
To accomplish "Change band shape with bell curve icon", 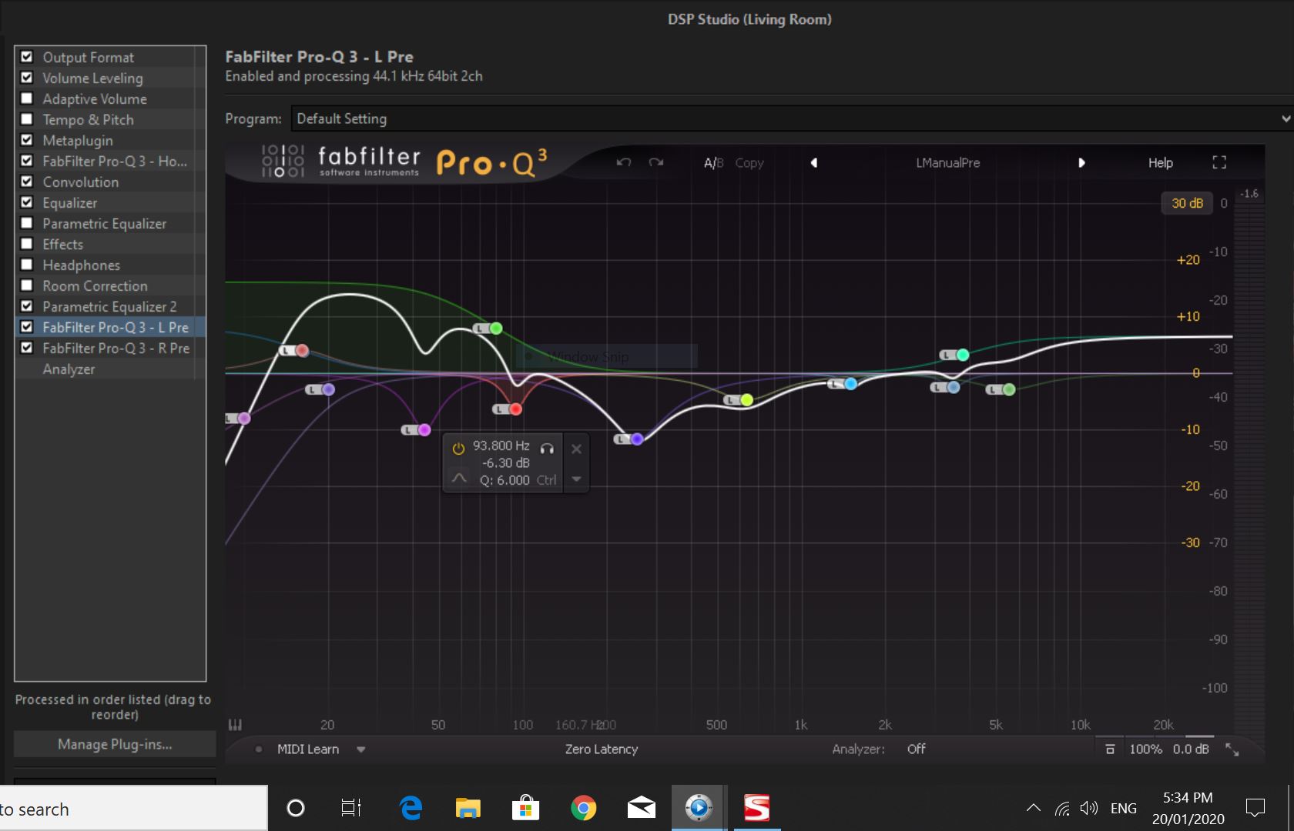I will [x=458, y=478].
